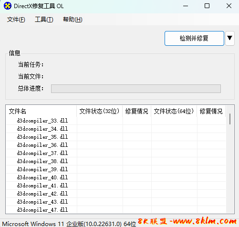
Task: Select the d3dcompiler_37.dll row
Action: [116, 153]
